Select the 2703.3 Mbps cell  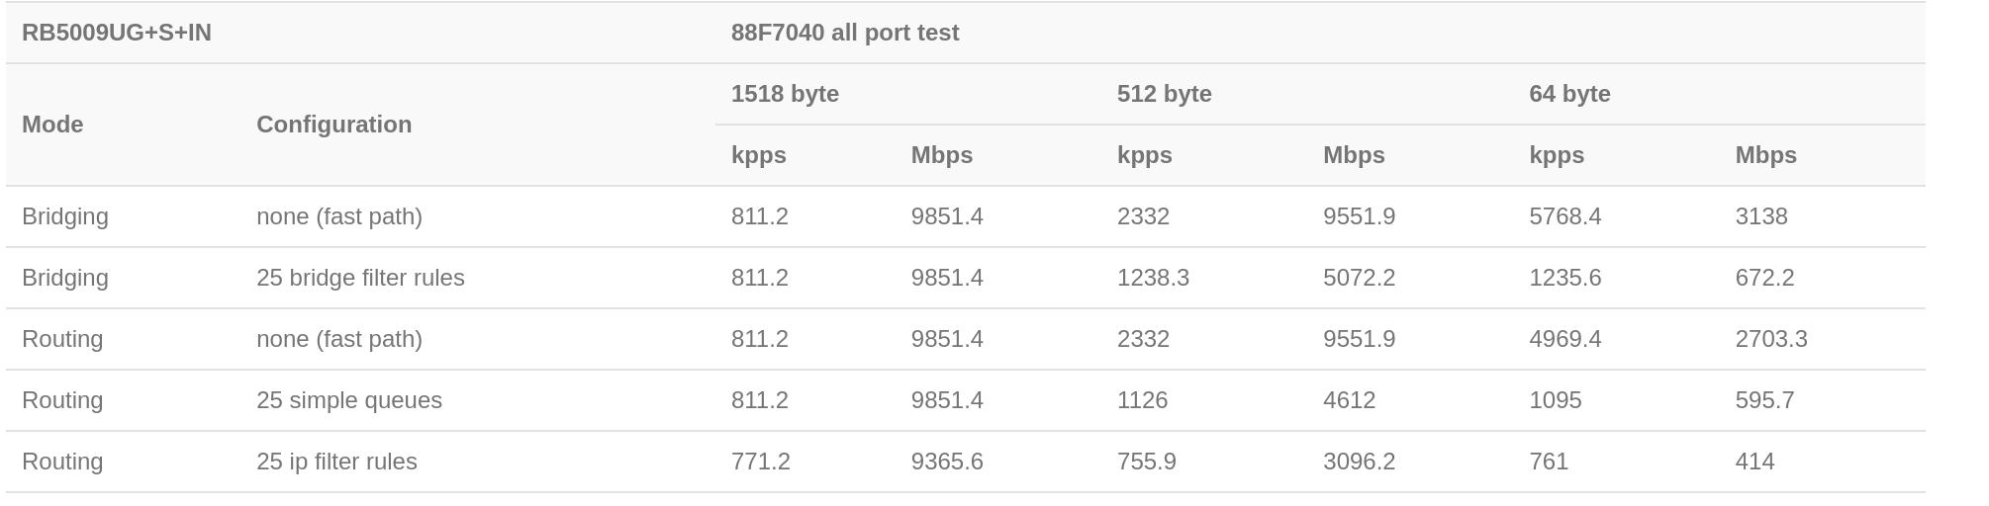(x=1771, y=339)
